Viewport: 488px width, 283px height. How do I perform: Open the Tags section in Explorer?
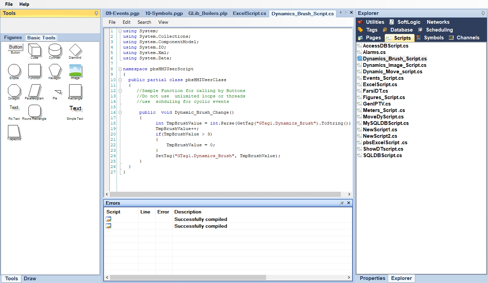click(x=372, y=30)
